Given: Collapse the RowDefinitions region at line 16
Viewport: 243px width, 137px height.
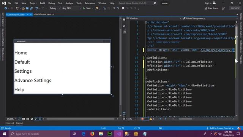Looking at the screenshot, I should tap(146, 81).
